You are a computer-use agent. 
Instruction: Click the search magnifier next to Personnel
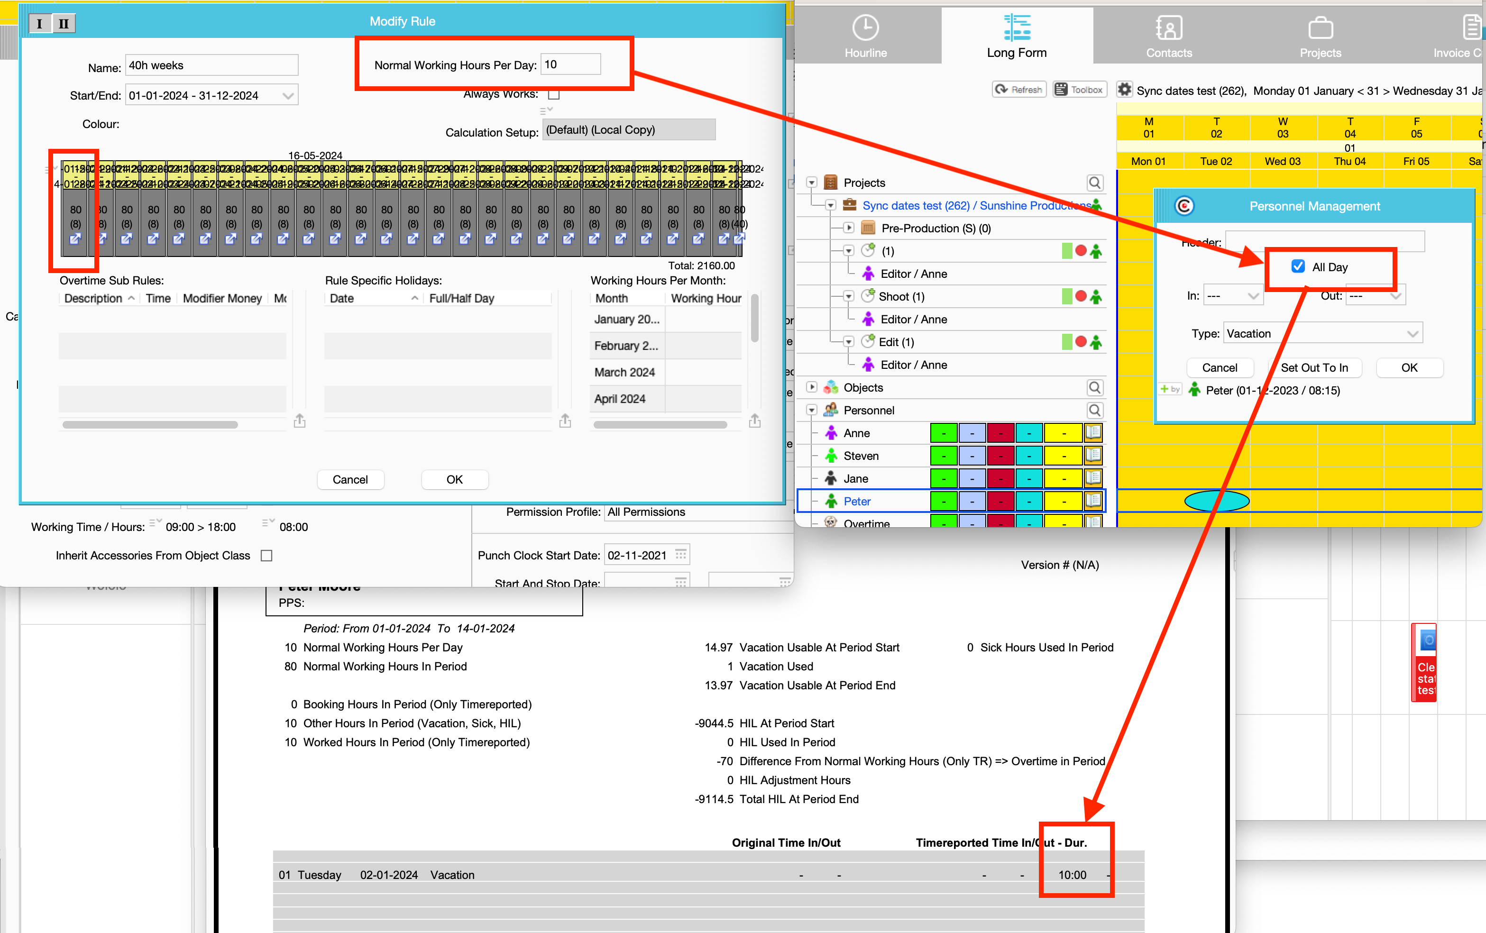(x=1094, y=411)
